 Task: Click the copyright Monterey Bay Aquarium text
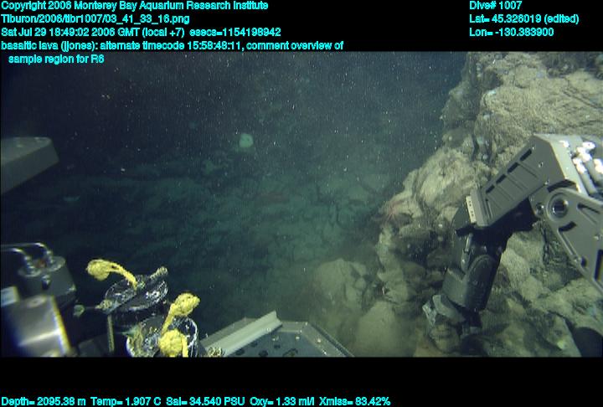(134, 6)
